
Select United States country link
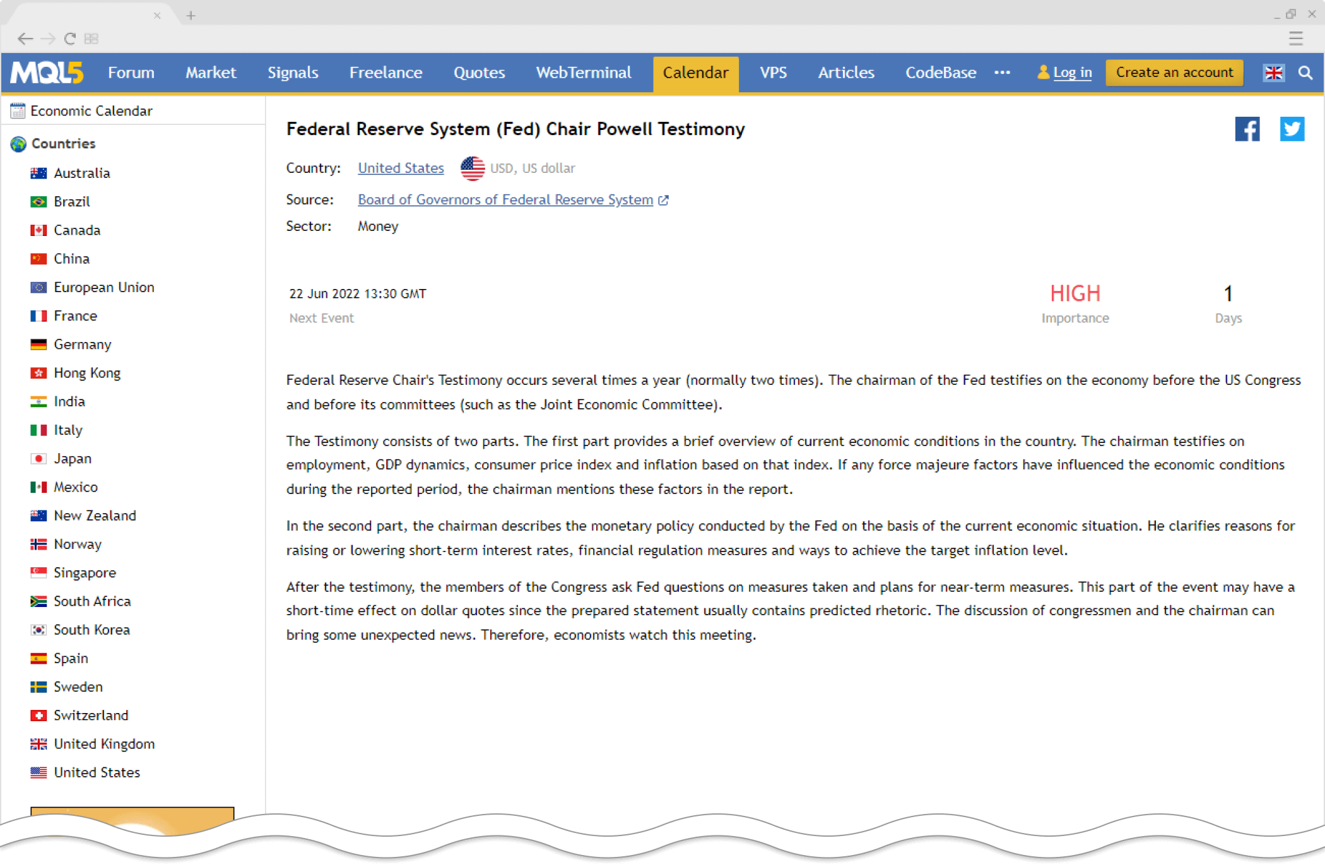coord(96,771)
